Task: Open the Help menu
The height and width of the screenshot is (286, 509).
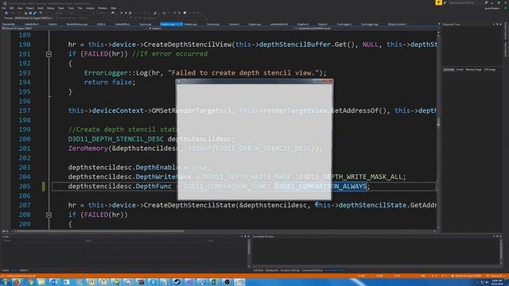Action: tap(113, 8)
